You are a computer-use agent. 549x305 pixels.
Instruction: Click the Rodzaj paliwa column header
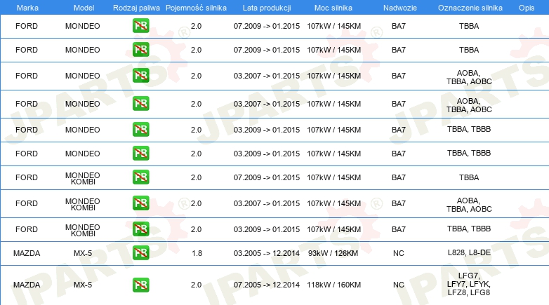click(x=136, y=8)
